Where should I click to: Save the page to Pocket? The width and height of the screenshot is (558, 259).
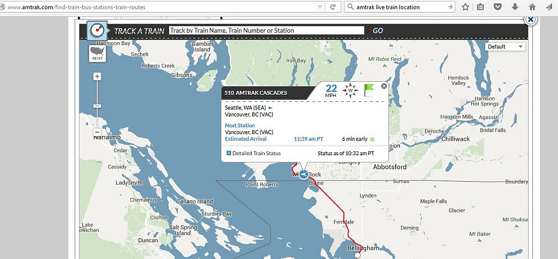pyautogui.click(x=498, y=7)
